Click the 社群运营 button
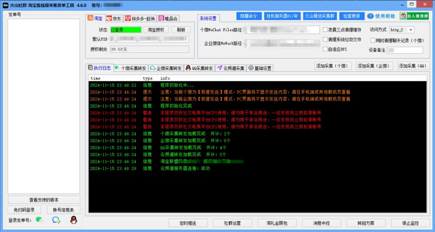Screen dimensions: 435x232 coord(232,223)
